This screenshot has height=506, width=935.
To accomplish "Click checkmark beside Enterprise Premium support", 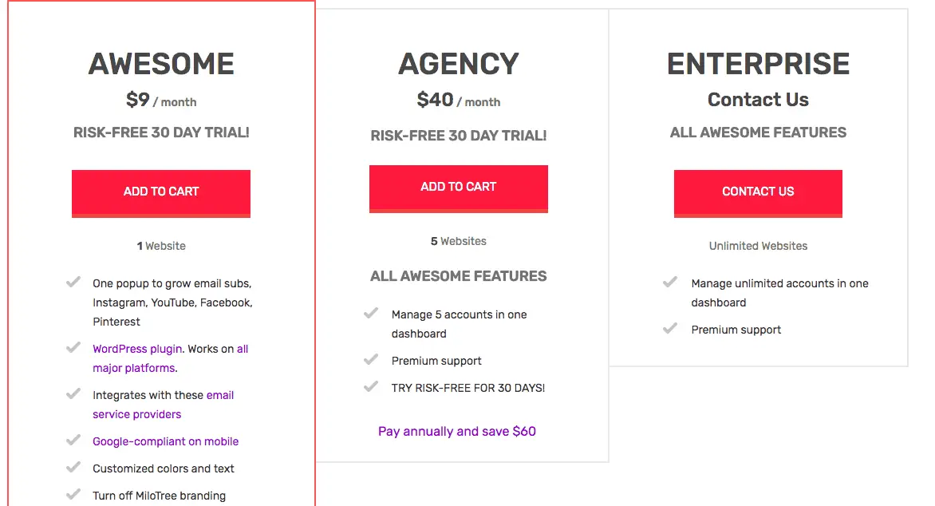I will (x=670, y=328).
